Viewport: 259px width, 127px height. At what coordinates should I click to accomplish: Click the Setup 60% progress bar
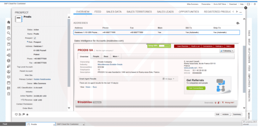[x=159, y=46]
